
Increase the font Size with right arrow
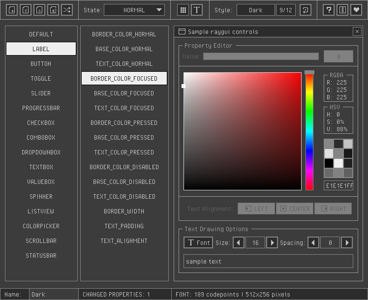272,242
